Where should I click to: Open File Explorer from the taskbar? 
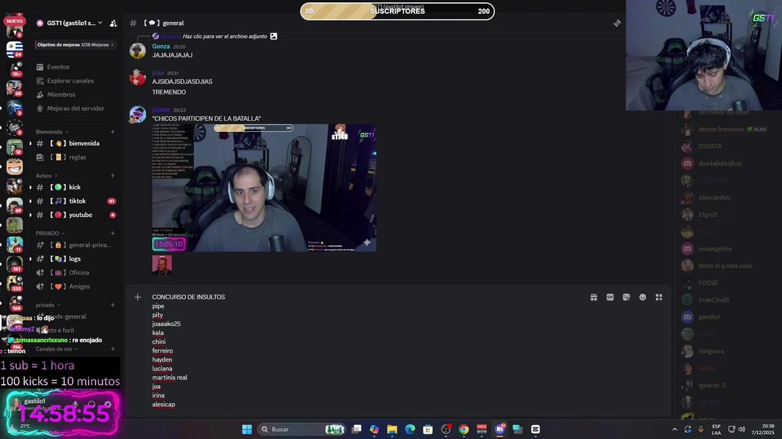point(392,429)
